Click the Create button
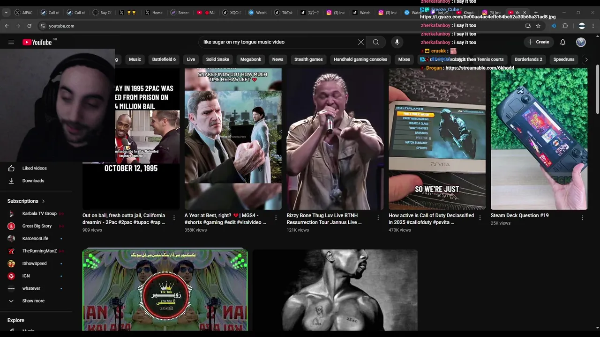Viewport: 600px width, 337px height. [538, 42]
